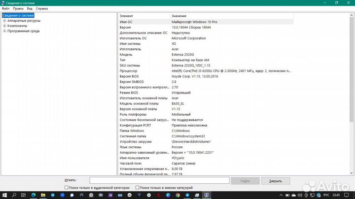The height and width of the screenshot is (199, 355).
Task: Click the Закрыть button
Action: click(276, 181)
